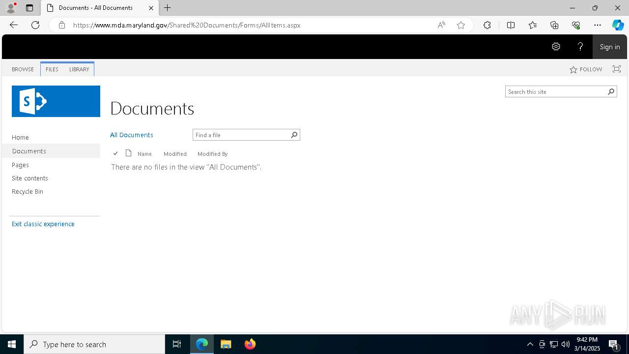Image resolution: width=629 pixels, height=354 pixels.
Task: Open the browser profile icon
Action: point(11,8)
